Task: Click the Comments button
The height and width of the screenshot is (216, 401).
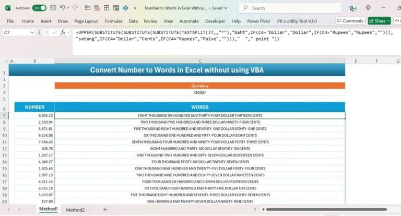Action: pos(350,21)
